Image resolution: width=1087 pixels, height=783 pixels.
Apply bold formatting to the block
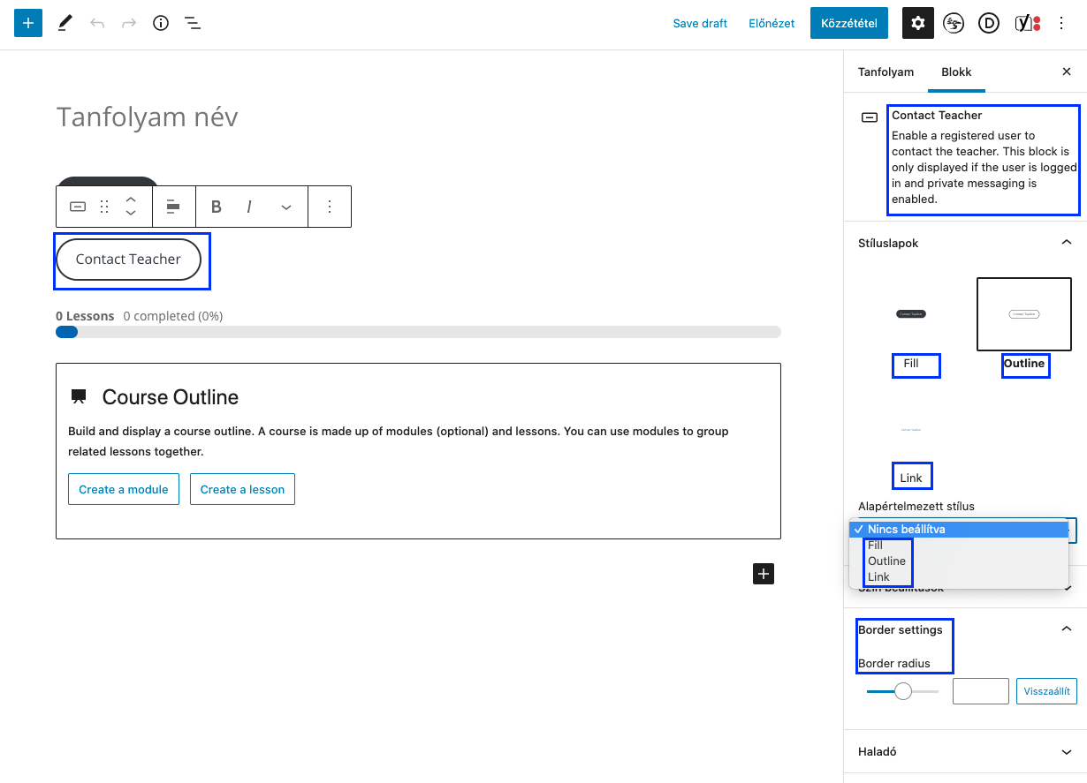click(216, 206)
